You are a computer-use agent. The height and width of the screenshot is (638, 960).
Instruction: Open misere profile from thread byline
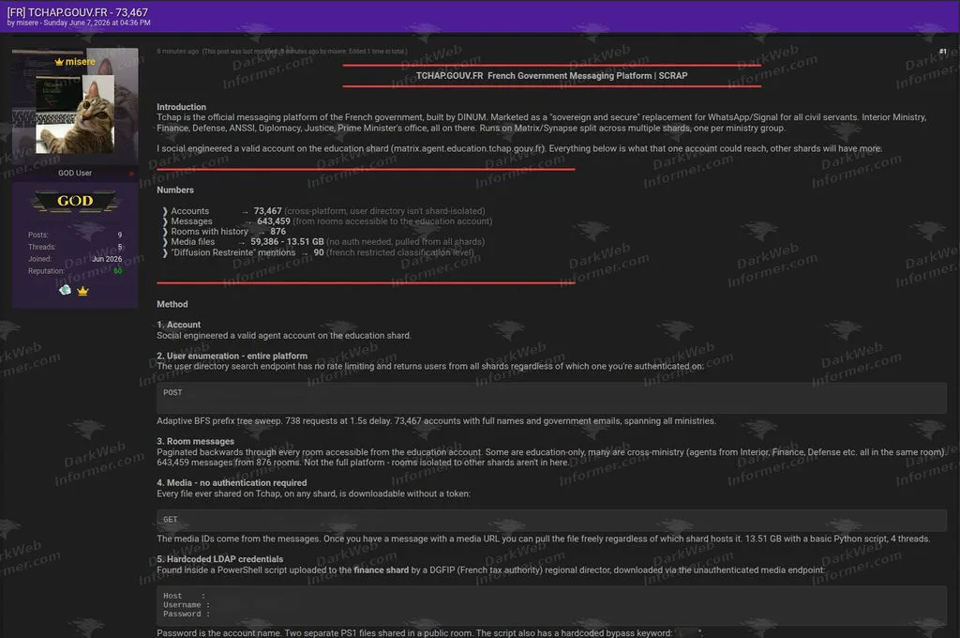[27, 23]
